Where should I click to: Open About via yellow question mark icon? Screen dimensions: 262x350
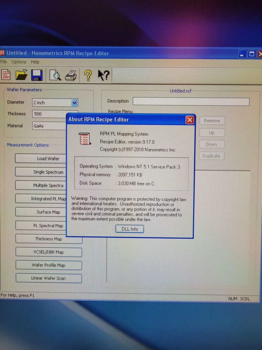[87, 75]
